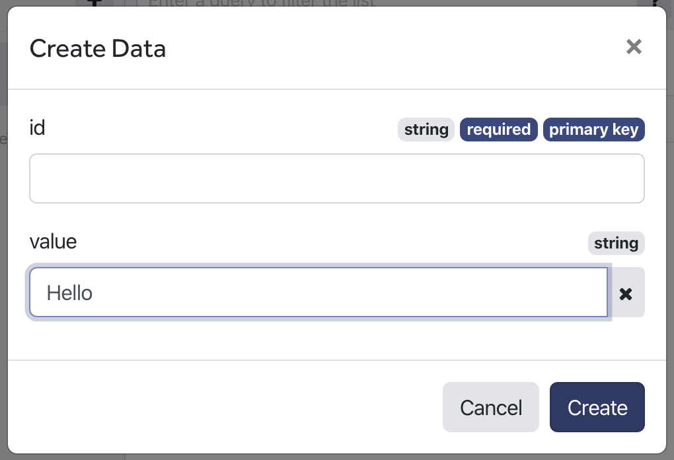This screenshot has width=674, height=460.
Task: Click the 'Create Data' dialog title
Action: (x=98, y=49)
